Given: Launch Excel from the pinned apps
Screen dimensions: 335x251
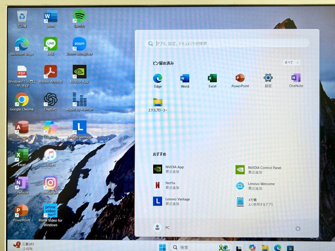Looking at the screenshot, I should 212,78.
